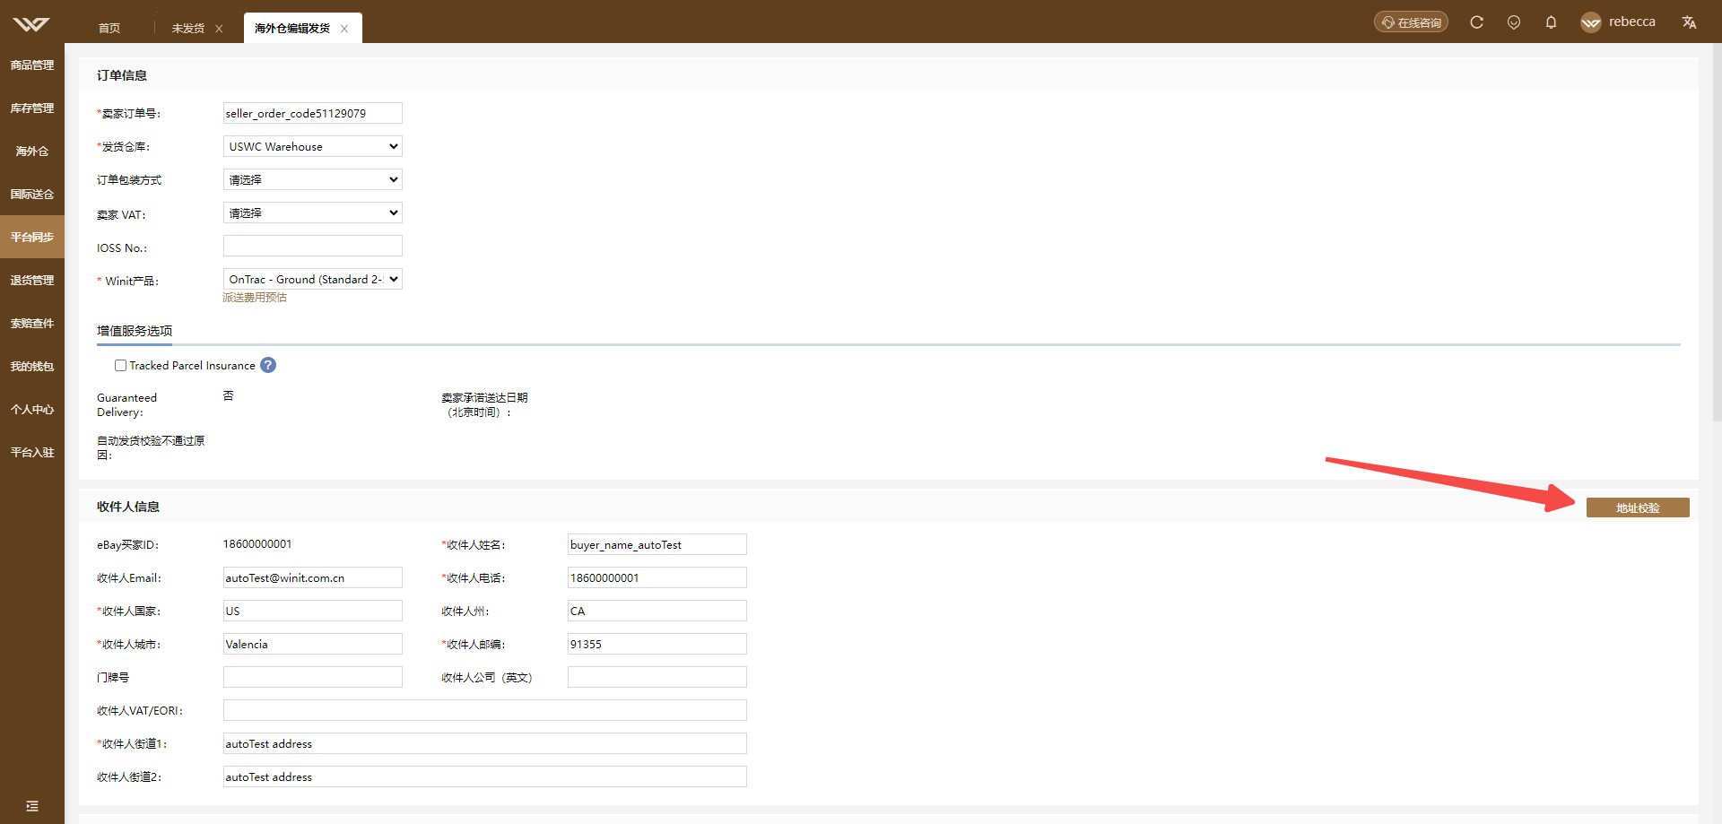Open the 订单包装方式 dropdown
Viewport: 1722px width, 824px height.
pyautogui.click(x=312, y=179)
